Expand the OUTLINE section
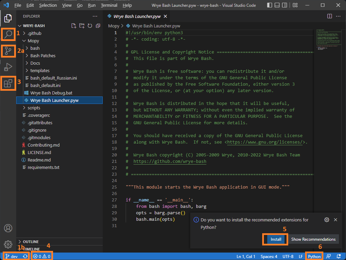346x260 pixels. pos(59,242)
